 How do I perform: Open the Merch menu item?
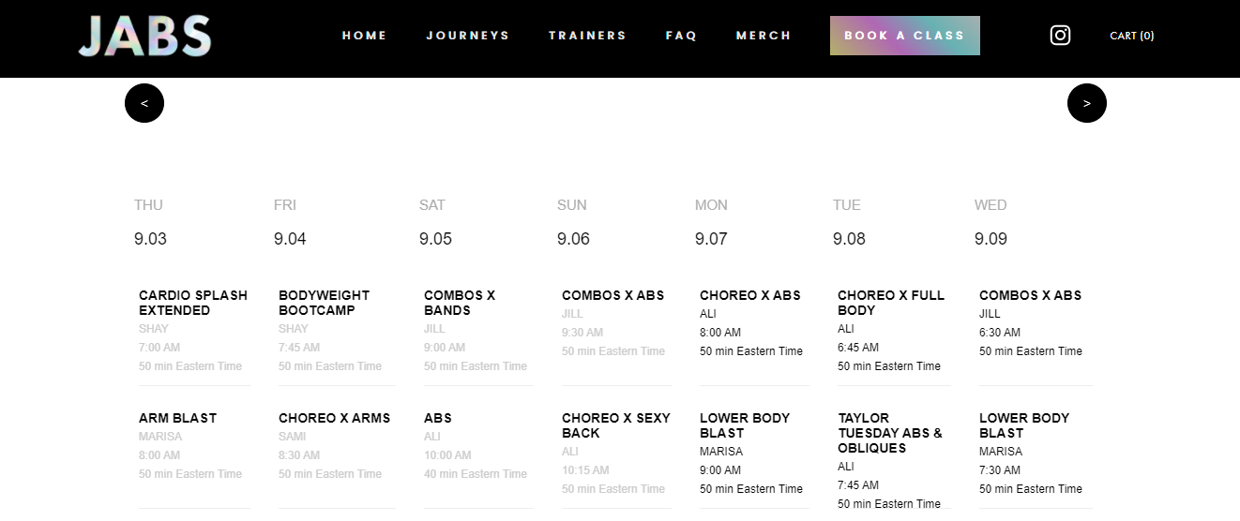click(764, 36)
